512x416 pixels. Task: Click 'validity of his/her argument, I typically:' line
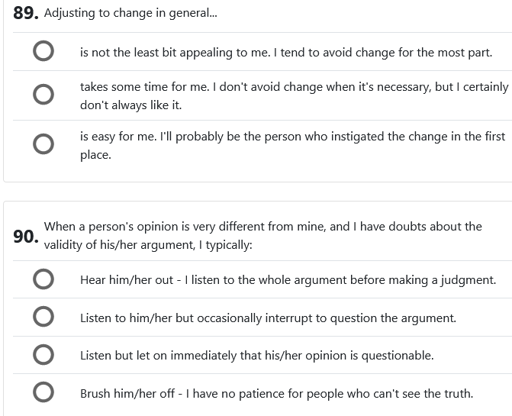(148, 245)
